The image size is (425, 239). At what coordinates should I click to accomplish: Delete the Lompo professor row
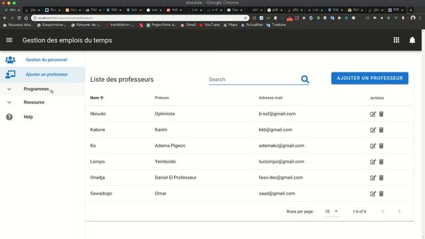[x=381, y=162]
